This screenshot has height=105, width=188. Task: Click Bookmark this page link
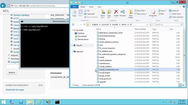point(15,90)
